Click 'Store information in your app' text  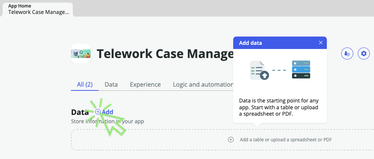(x=108, y=121)
